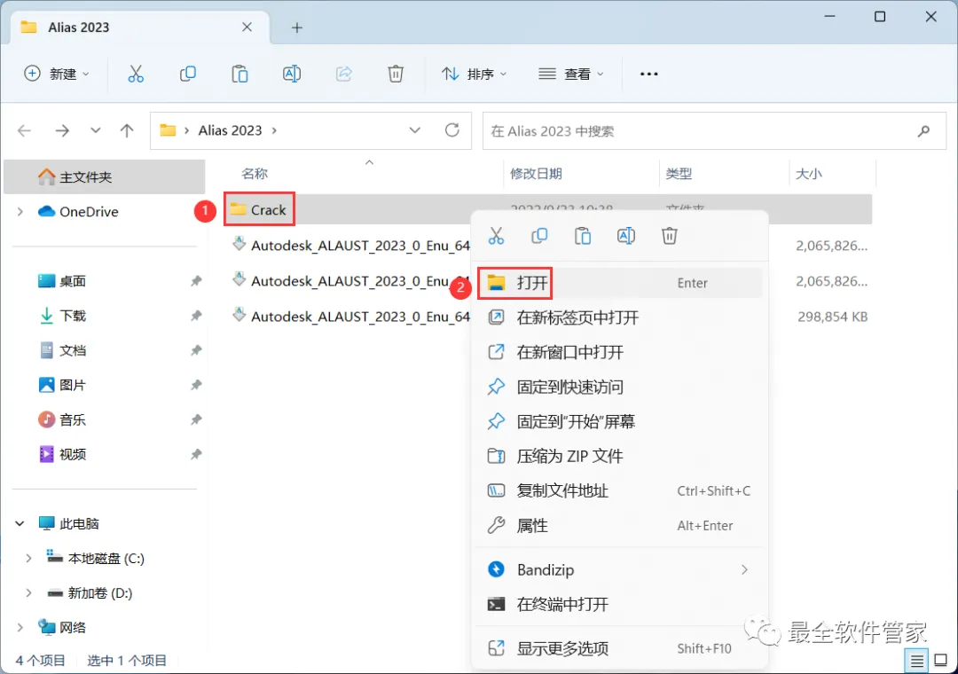958x674 pixels.
Task: Click the Delete trash icon in top toolbar
Action: point(396,74)
